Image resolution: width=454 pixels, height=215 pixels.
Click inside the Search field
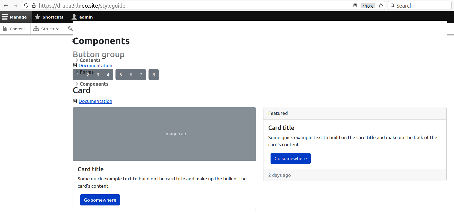point(420,5)
